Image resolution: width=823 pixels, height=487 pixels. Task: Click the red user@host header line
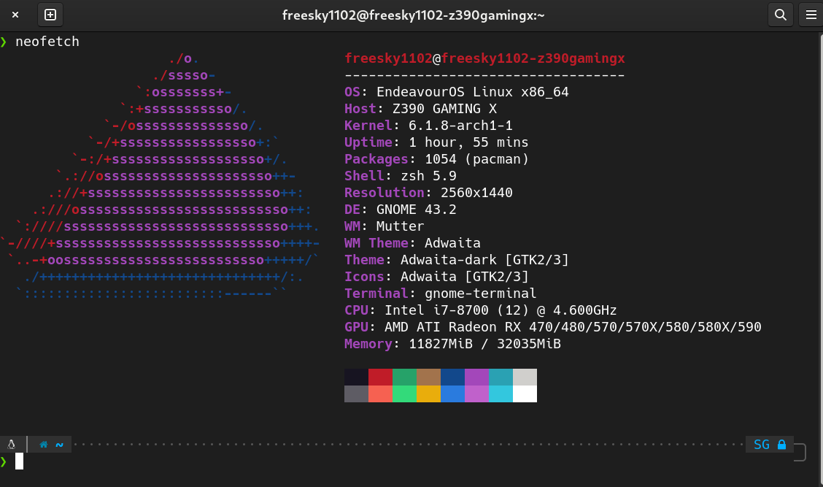point(484,58)
